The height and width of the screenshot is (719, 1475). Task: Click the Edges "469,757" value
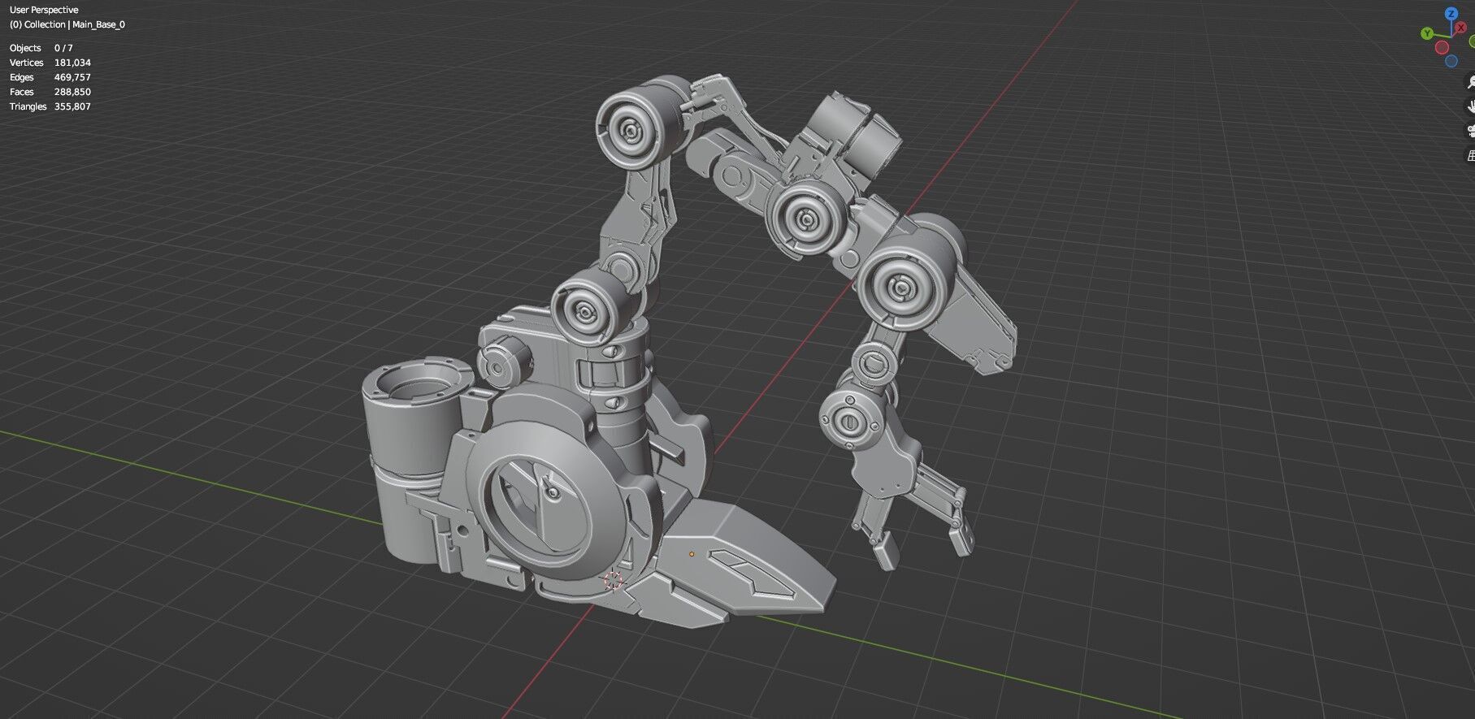click(x=72, y=77)
